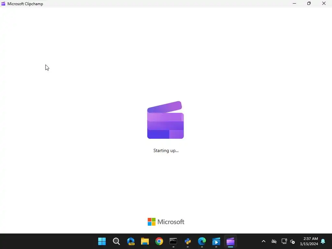332x249 pixels.
Task: Switch to Python app in taskbar
Action: tap(188, 241)
